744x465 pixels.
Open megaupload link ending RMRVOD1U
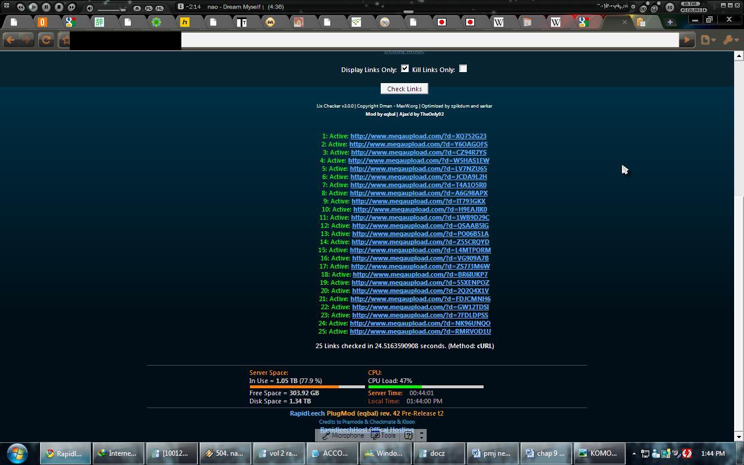420,331
